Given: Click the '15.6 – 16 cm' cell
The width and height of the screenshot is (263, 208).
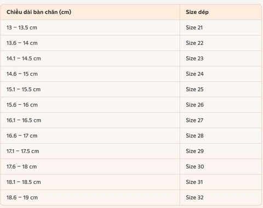Looking at the screenshot, I should (x=90, y=105).
